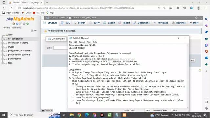This screenshot has height=118, width=210.
Task: Click the Go button
Action: tap(193, 60)
